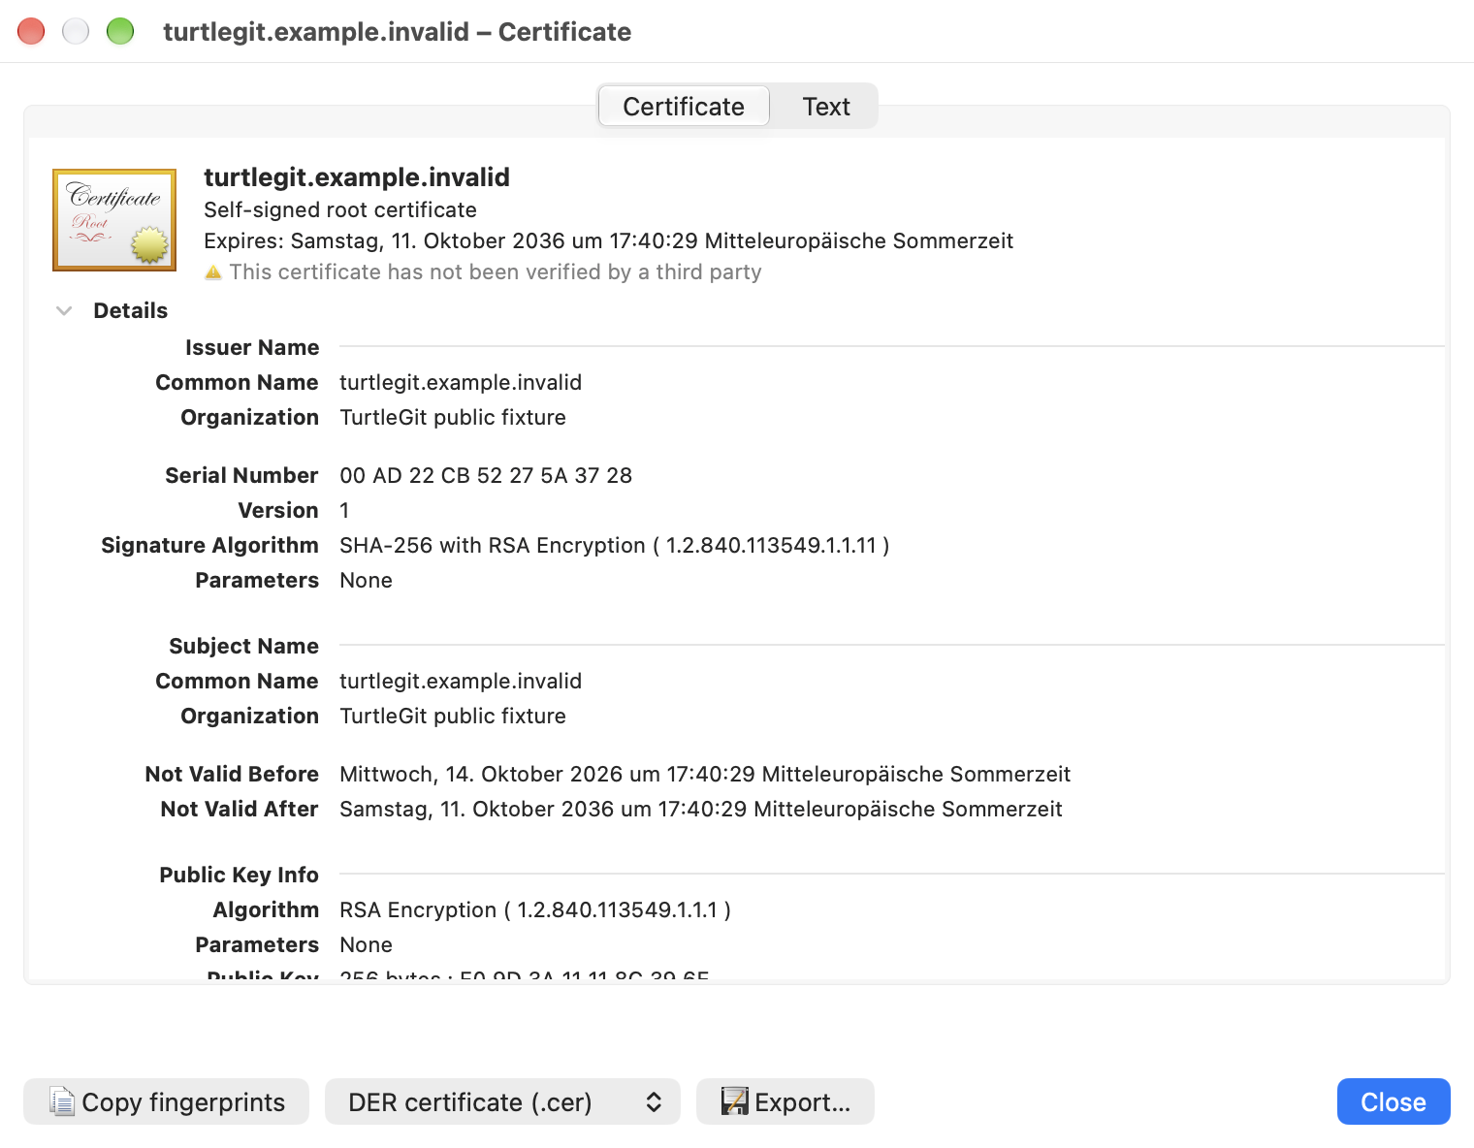
Task: Open the DER certificate (.cer) format dropdown
Action: (502, 1101)
